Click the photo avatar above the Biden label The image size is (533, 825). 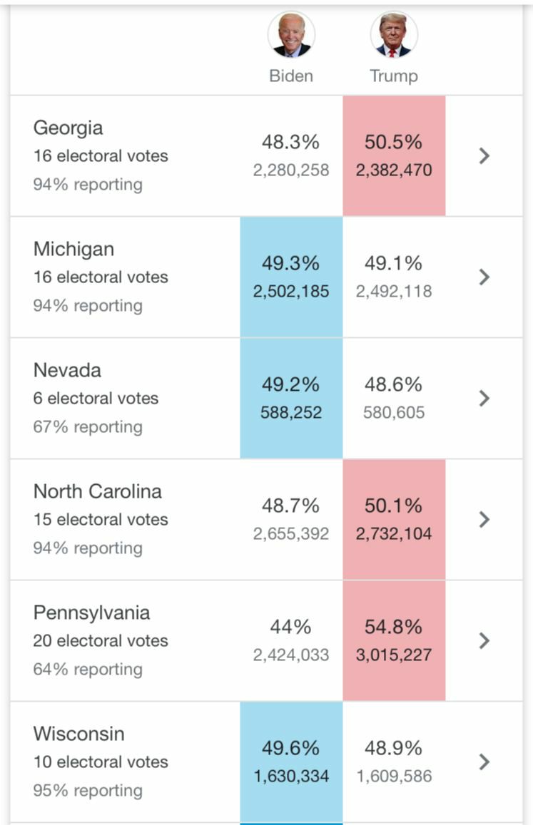pyautogui.click(x=291, y=35)
